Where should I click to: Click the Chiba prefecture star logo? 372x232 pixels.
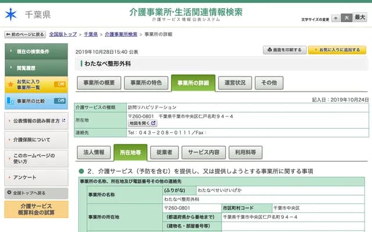11,14
